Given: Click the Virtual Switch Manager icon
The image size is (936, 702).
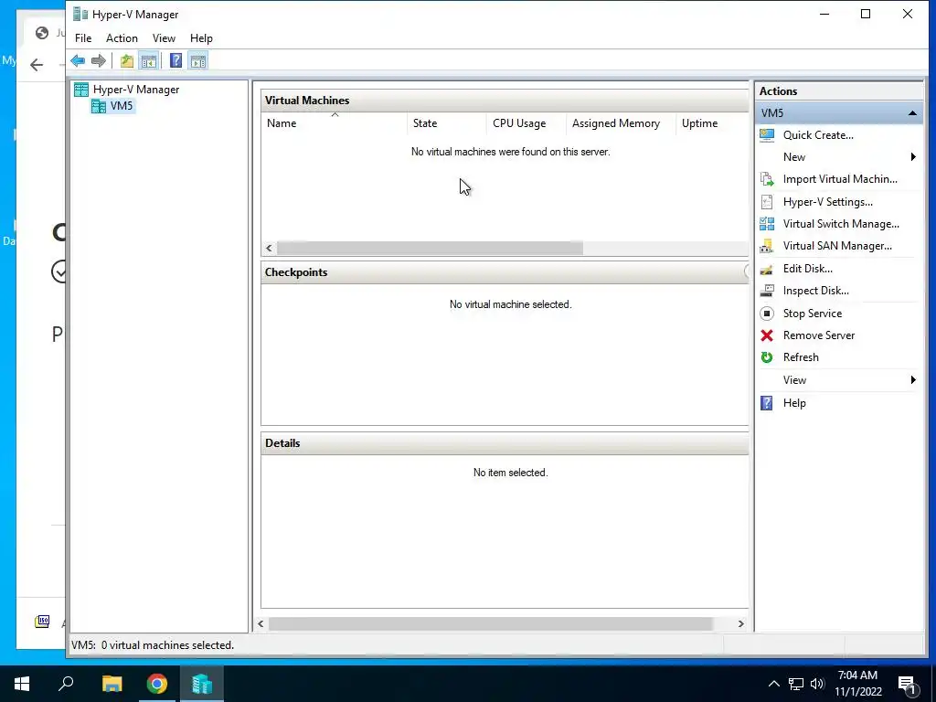Looking at the screenshot, I should (x=767, y=224).
